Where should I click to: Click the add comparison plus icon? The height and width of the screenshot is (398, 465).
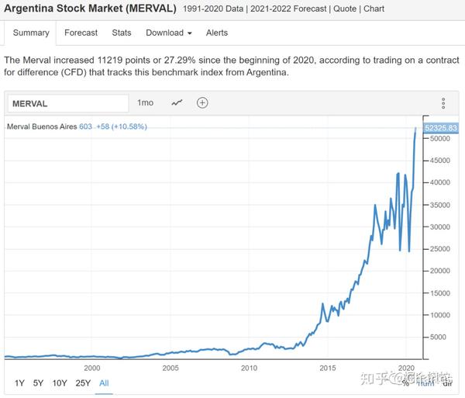click(x=202, y=102)
